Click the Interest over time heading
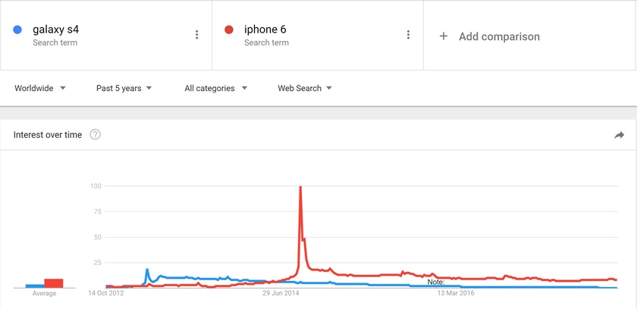The width and height of the screenshot is (637, 309). pyautogui.click(x=48, y=135)
